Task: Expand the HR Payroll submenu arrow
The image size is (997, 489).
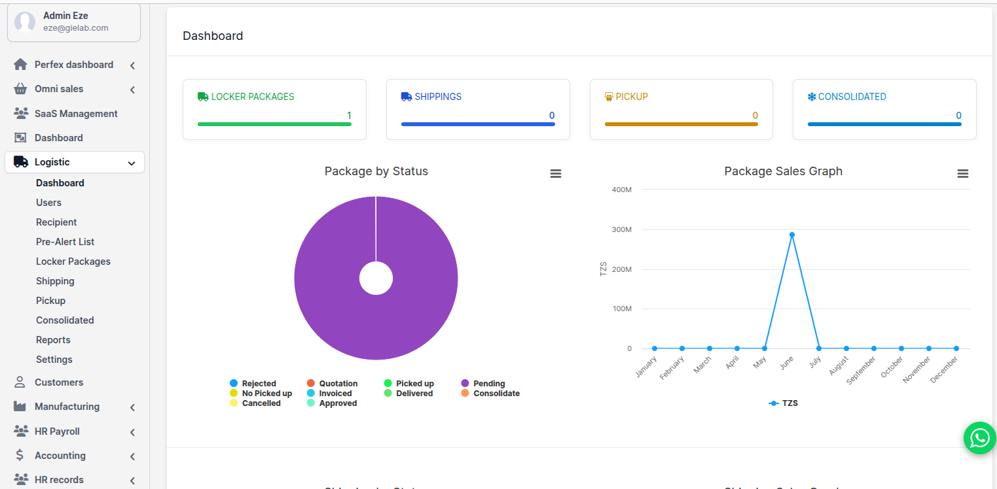Action: (x=132, y=432)
